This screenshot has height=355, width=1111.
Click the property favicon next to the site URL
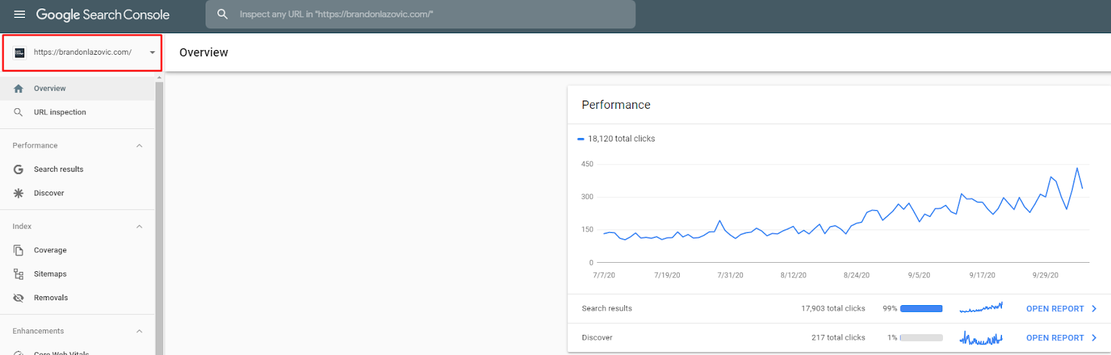(x=19, y=53)
